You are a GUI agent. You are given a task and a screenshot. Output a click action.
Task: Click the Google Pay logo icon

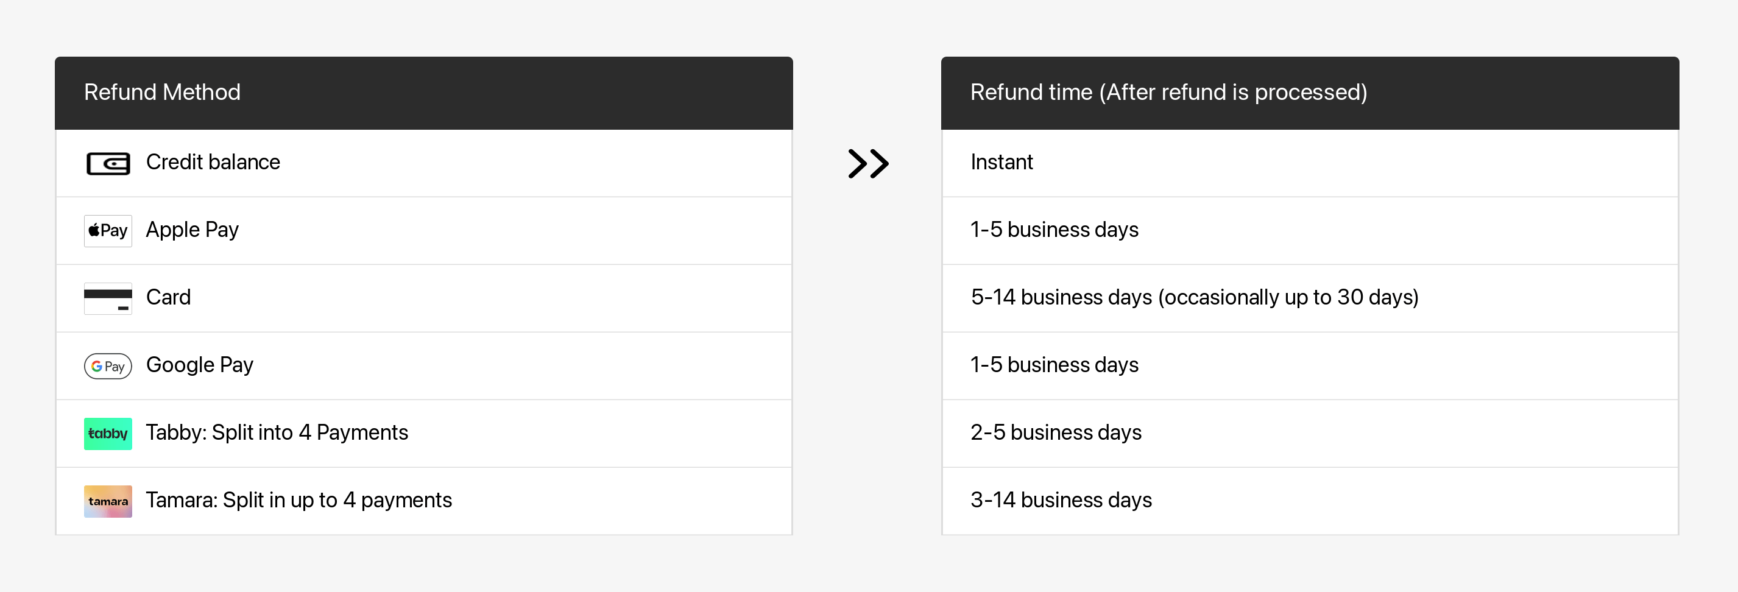(x=108, y=366)
